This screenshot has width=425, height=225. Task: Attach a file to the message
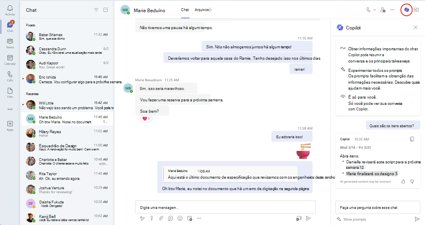[x=161, y=218]
